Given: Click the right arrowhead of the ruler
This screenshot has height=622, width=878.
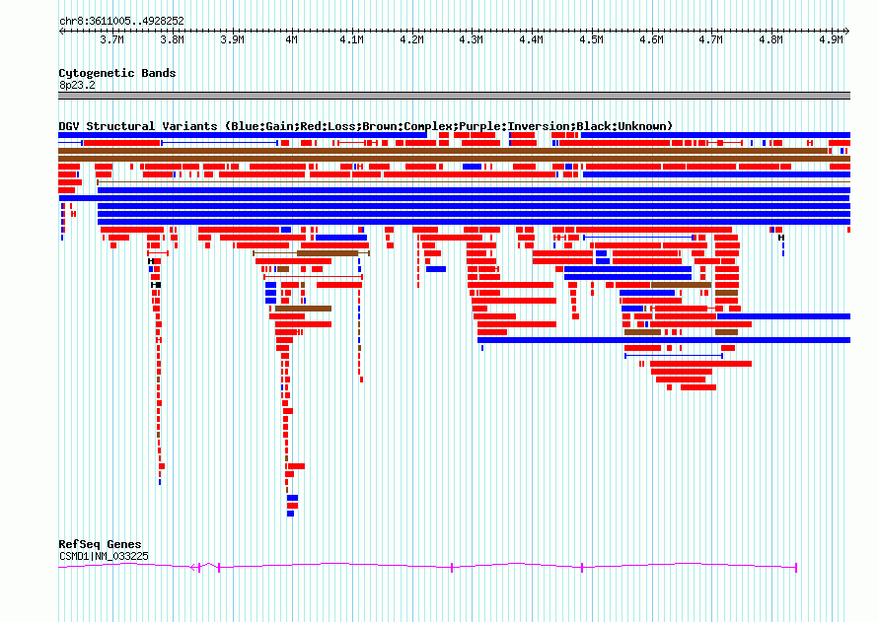Looking at the screenshot, I should point(847,31).
